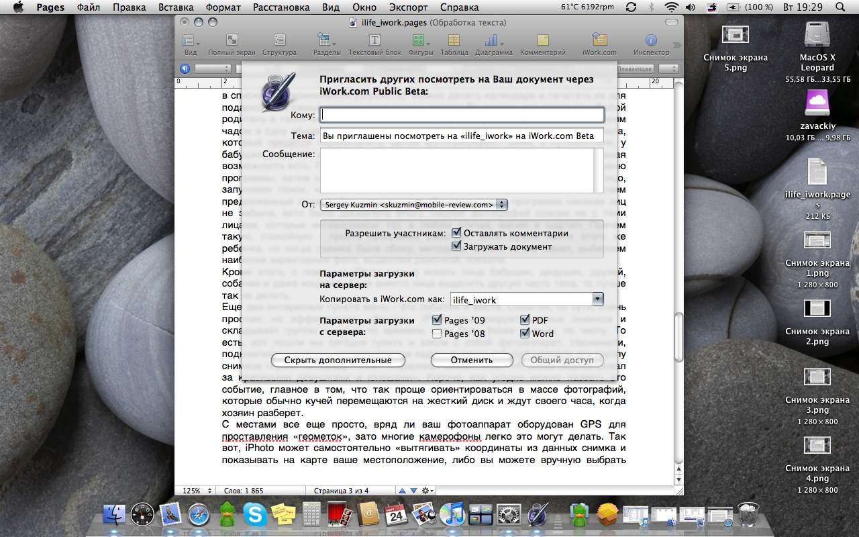The height and width of the screenshot is (537, 859).
Task: Launch iTunes from the Dock
Action: click(x=453, y=515)
